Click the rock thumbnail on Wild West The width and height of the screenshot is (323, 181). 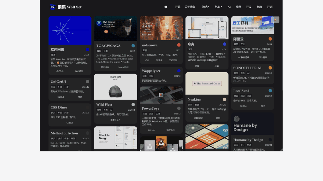[115, 87]
